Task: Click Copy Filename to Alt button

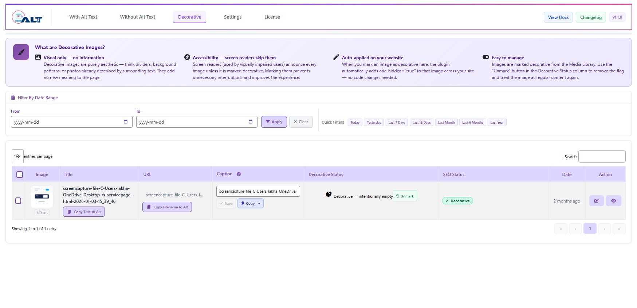Action: [167, 207]
